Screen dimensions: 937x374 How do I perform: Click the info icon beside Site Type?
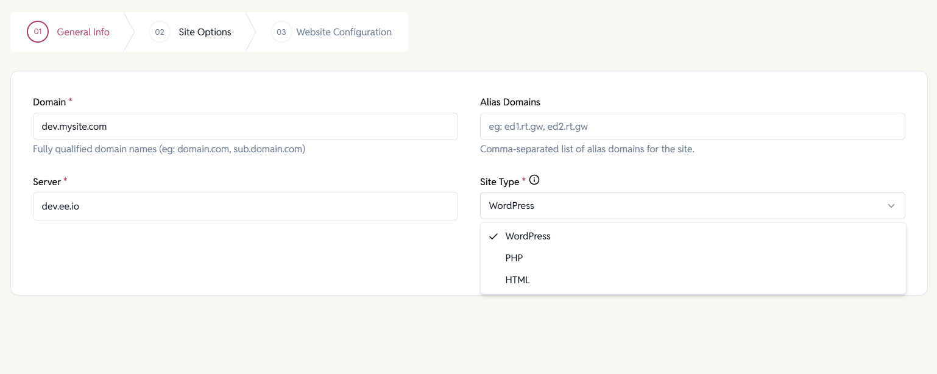click(534, 180)
